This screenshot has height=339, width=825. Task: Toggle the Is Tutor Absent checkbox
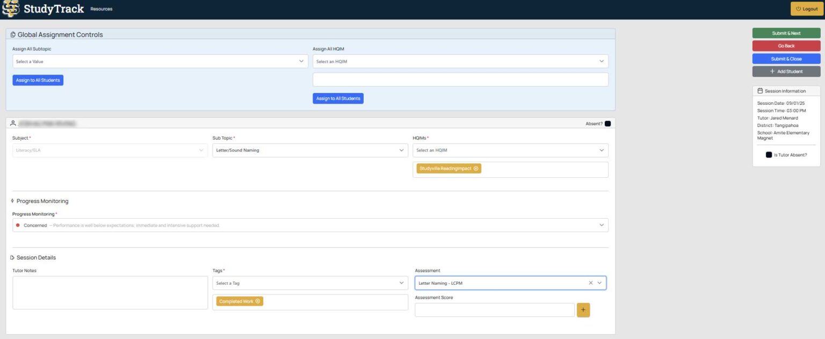[x=769, y=155]
